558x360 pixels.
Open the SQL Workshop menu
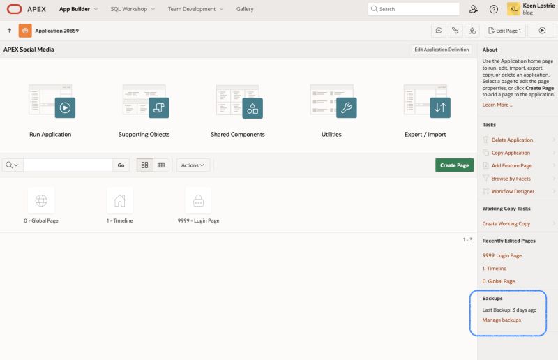128,9
